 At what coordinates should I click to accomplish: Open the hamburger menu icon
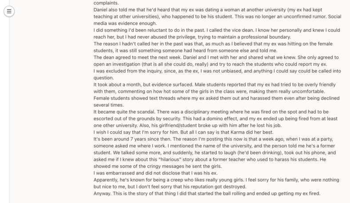point(9,11)
